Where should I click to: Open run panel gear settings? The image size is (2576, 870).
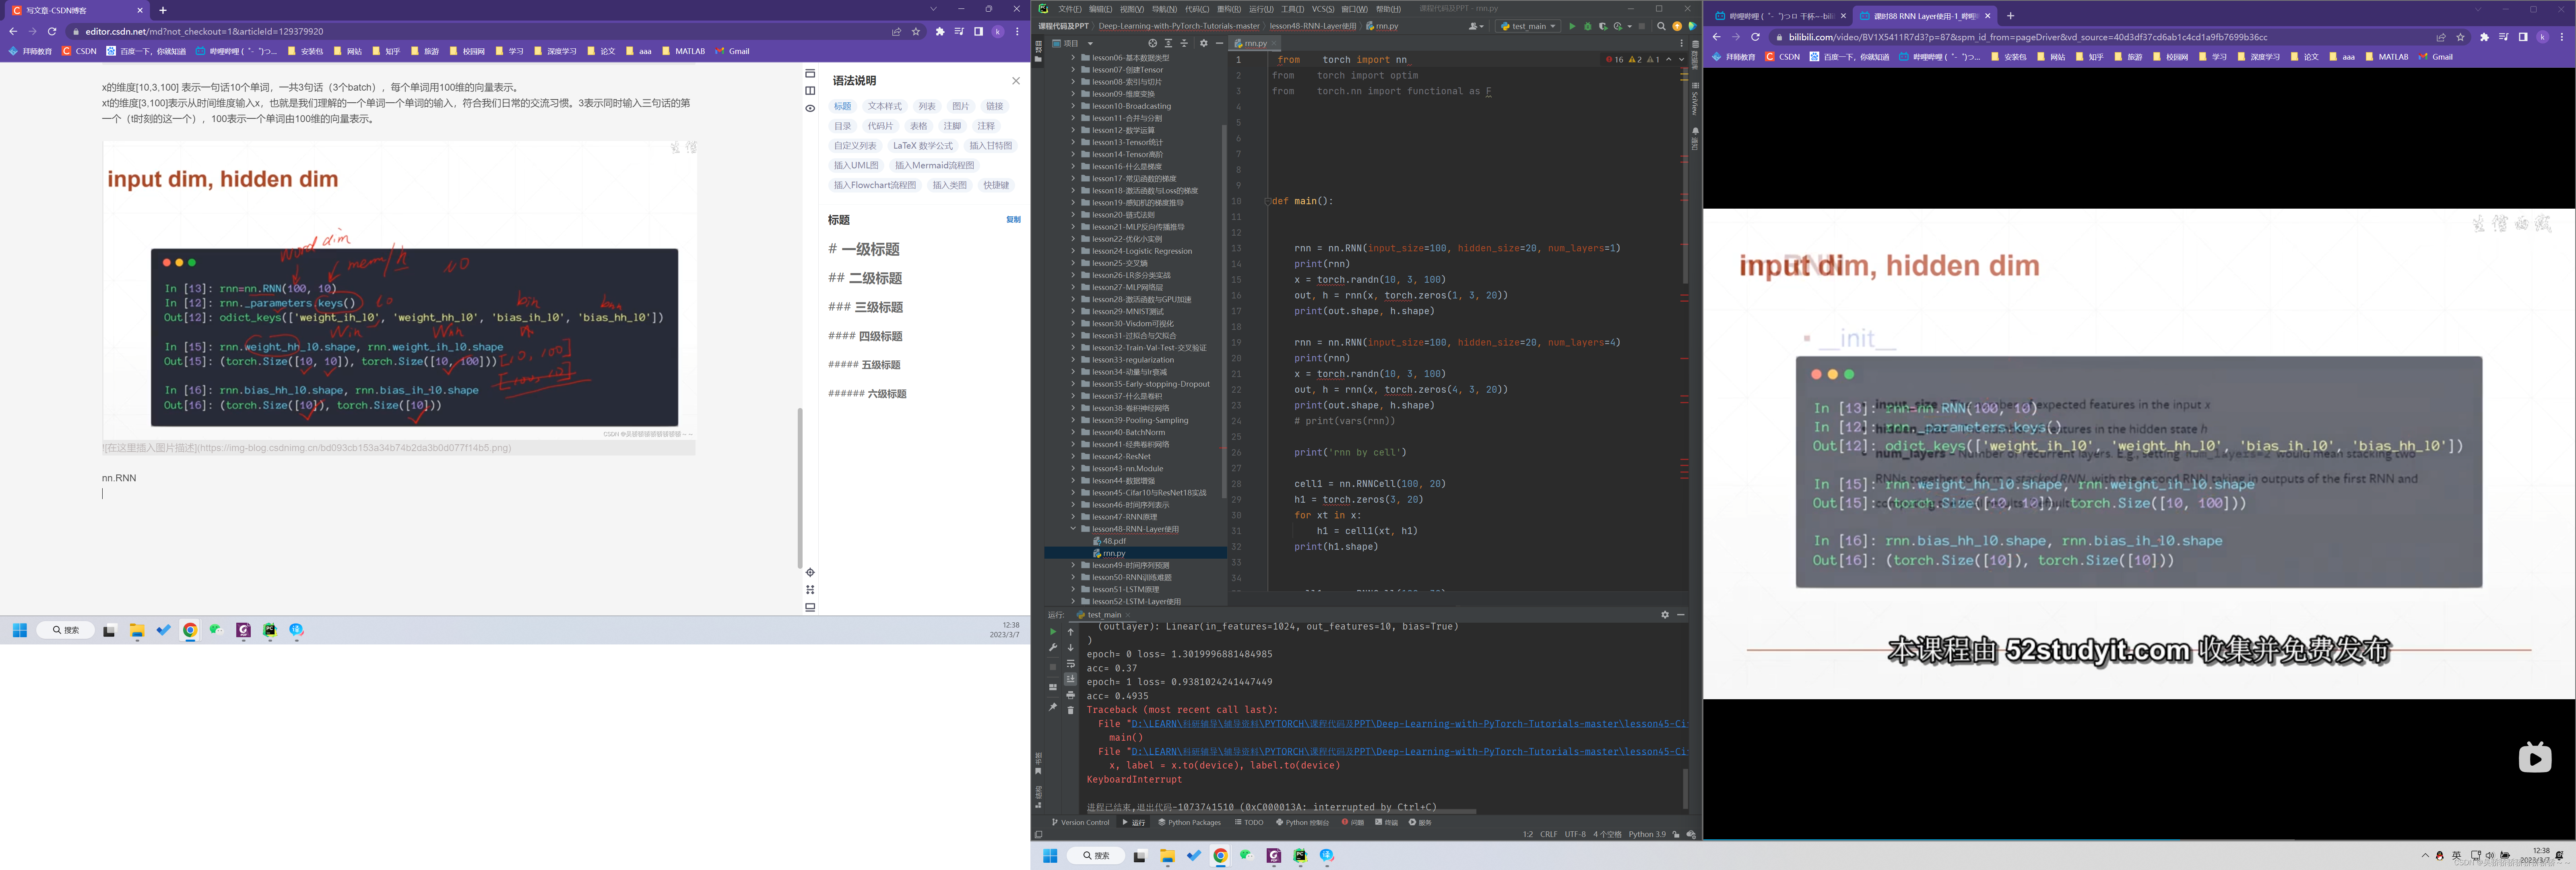[1665, 615]
